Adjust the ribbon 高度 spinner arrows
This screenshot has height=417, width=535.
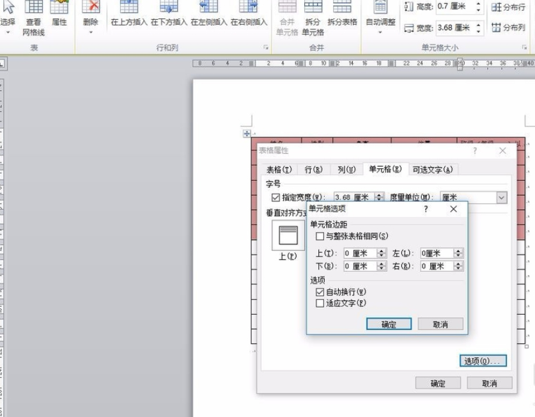(x=479, y=6)
